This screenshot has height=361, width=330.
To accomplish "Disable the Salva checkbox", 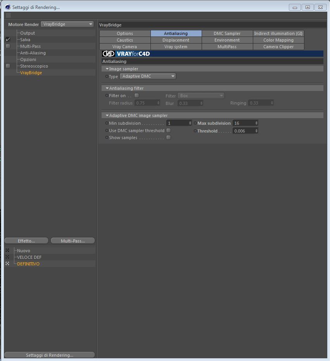I will (8, 39).
